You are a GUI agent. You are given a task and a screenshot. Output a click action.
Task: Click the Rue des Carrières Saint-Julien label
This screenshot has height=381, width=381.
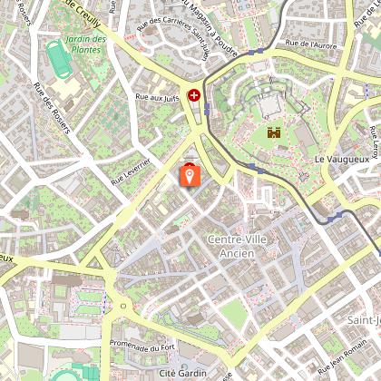[173, 37]
